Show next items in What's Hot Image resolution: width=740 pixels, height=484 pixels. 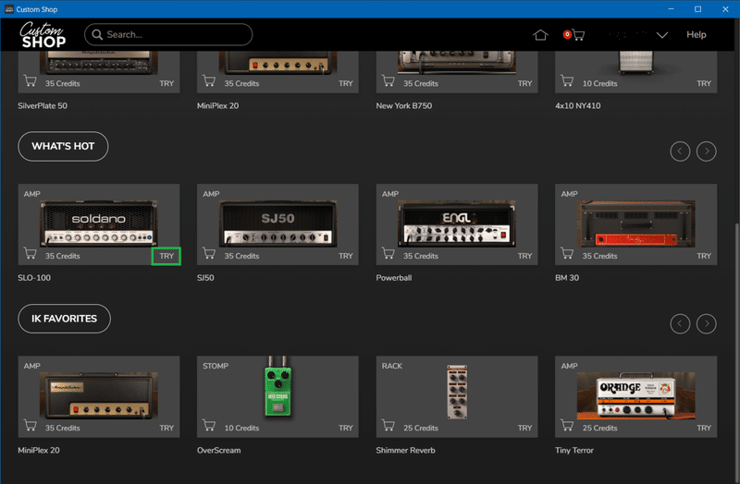(707, 151)
